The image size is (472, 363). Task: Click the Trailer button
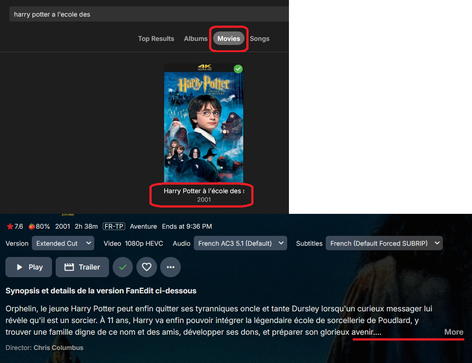(82, 267)
